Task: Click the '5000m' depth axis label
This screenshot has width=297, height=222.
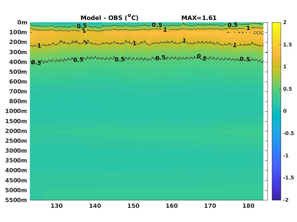Action: 16,190
